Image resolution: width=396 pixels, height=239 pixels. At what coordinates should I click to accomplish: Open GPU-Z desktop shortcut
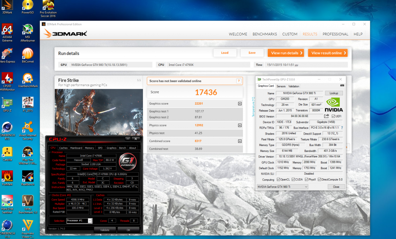tap(7, 105)
